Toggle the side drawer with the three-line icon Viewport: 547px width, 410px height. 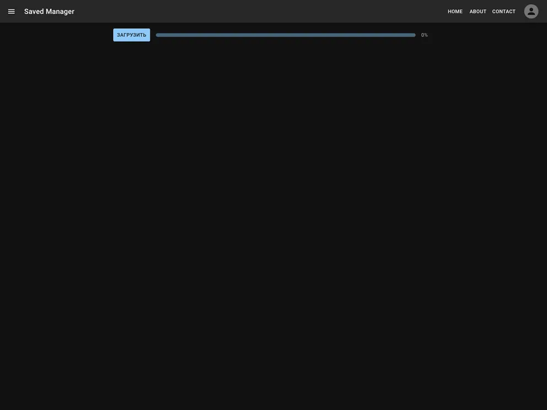click(11, 12)
